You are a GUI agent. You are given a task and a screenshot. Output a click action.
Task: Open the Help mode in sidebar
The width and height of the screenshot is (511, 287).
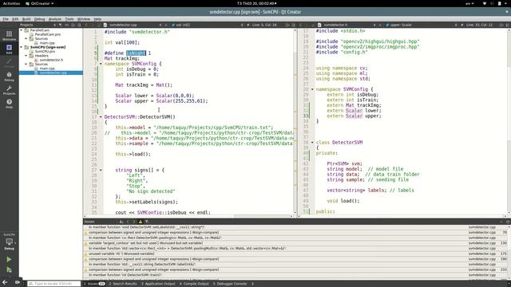pos(9,104)
